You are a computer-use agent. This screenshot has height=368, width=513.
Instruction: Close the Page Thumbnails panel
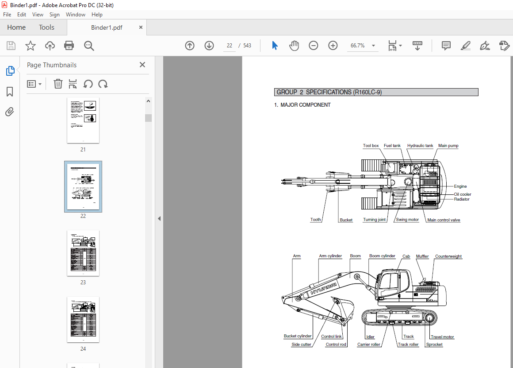click(x=142, y=65)
